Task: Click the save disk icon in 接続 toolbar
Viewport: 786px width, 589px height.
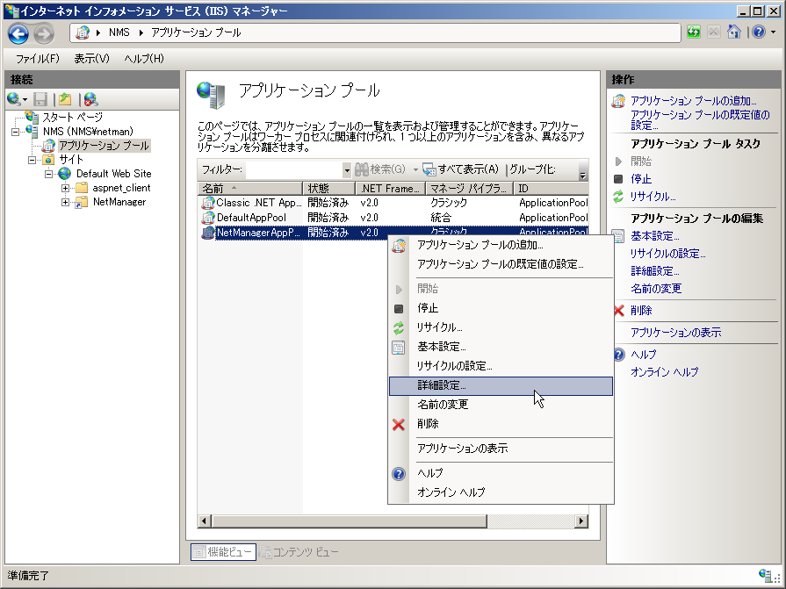Action: point(40,99)
